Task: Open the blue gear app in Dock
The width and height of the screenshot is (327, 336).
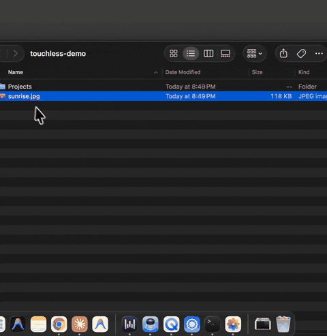Action: tap(192, 324)
